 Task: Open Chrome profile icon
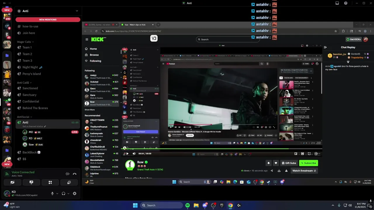point(365,31)
